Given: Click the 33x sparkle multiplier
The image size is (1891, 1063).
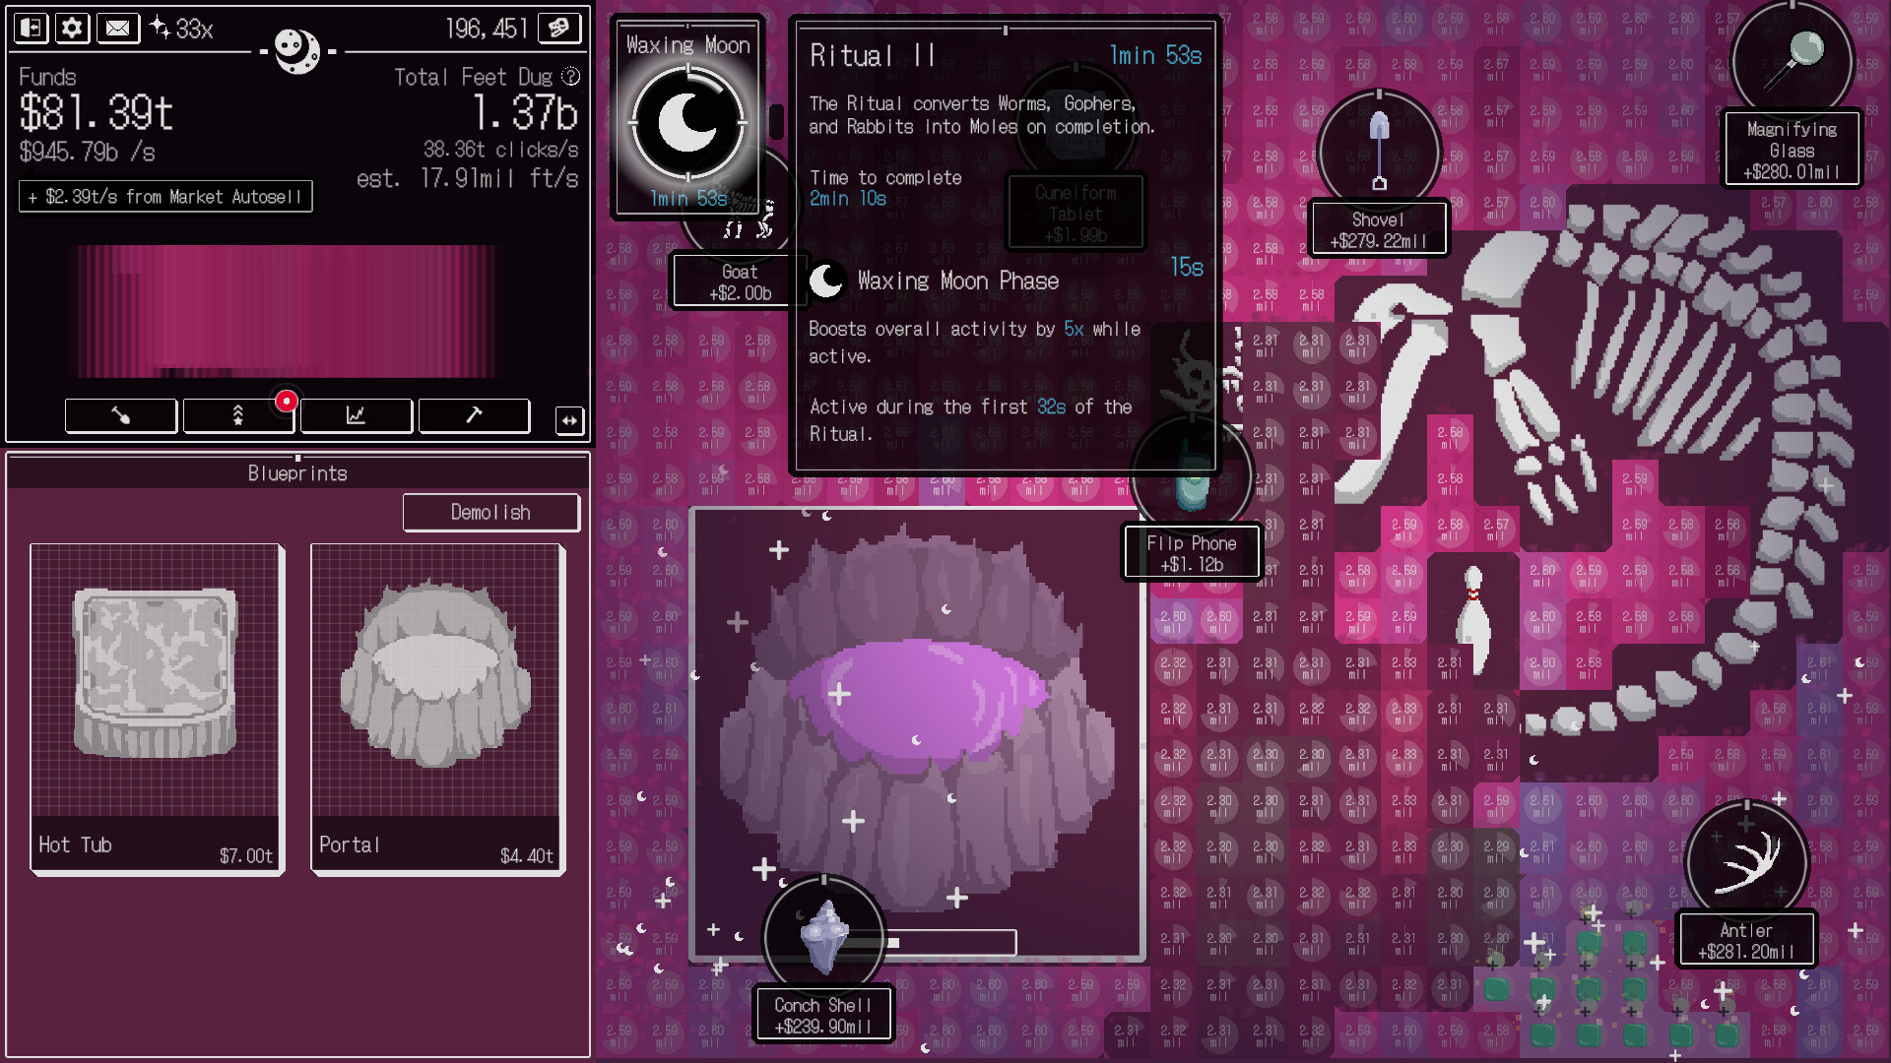Looking at the screenshot, I should (182, 29).
